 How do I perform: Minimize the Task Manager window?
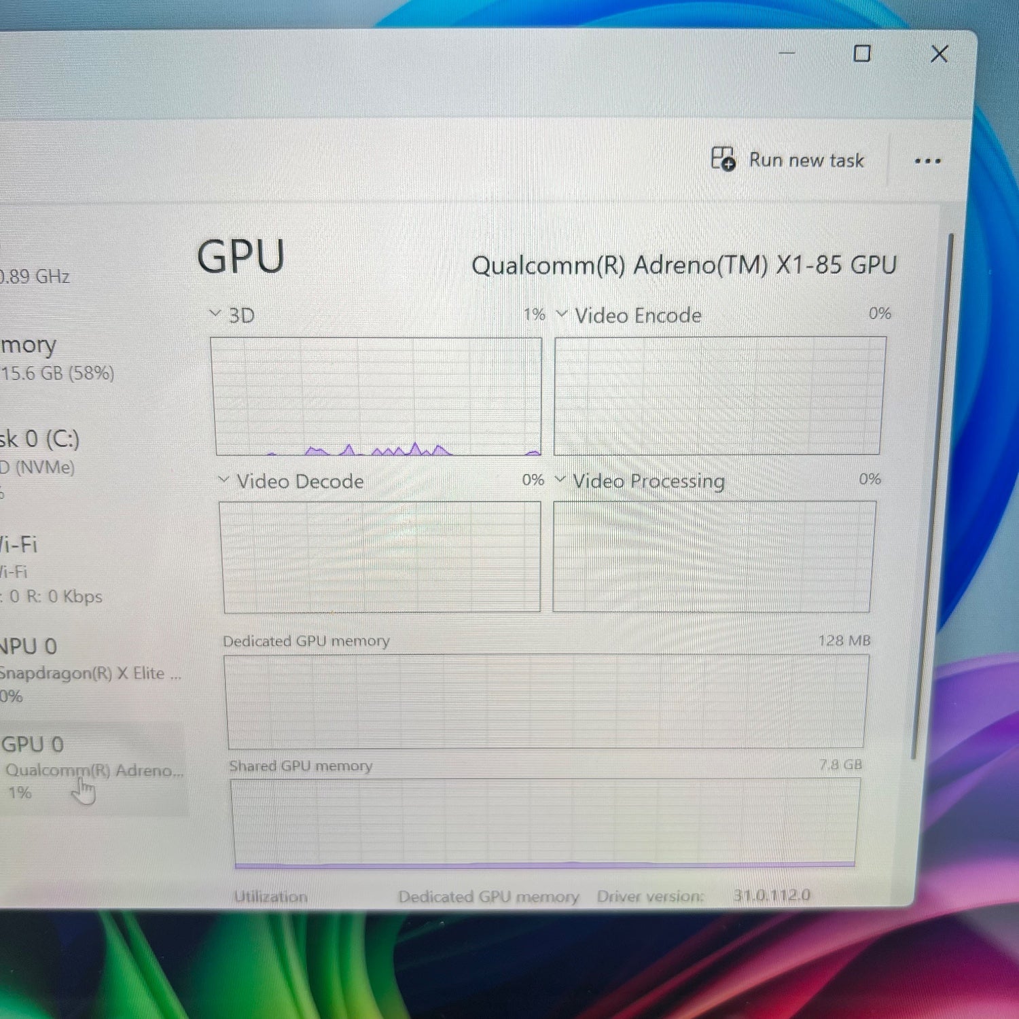[x=787, y=53]
